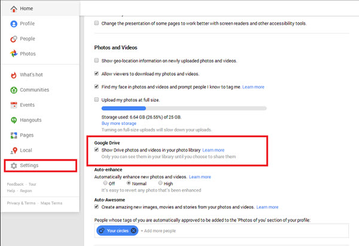The image size is (359, 246).
Task: Click the Add more people field
Action: click(x=162, y=230)
